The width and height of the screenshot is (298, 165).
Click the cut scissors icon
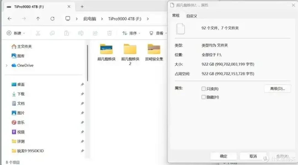38,33
